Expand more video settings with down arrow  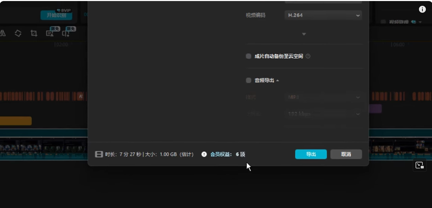pos(304,34)
